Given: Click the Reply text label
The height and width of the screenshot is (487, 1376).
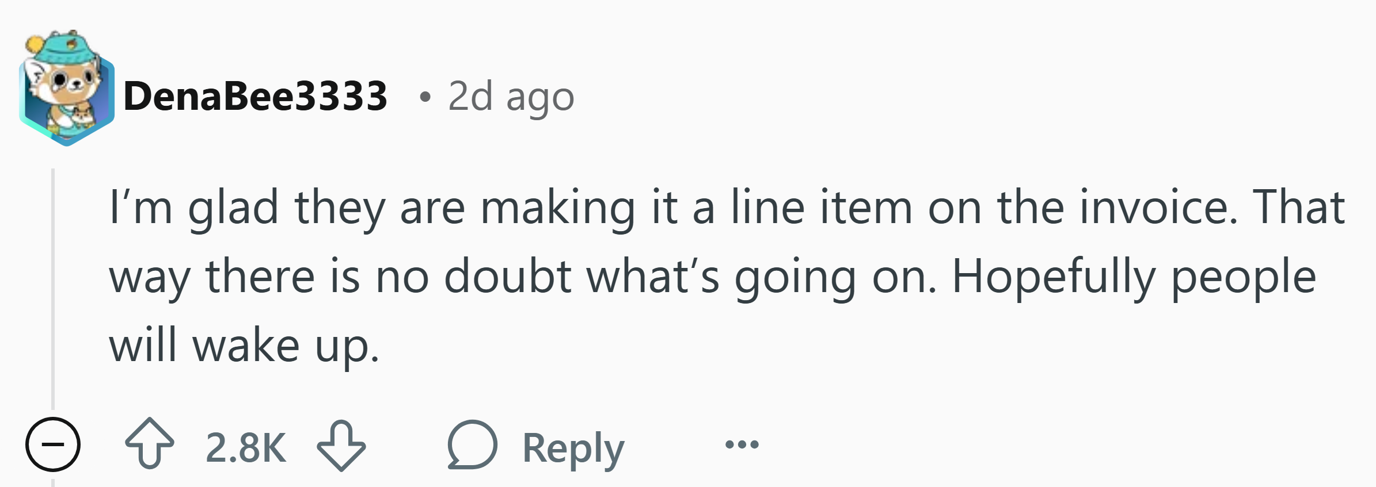Looking at the screenshot, I should 573,448.
